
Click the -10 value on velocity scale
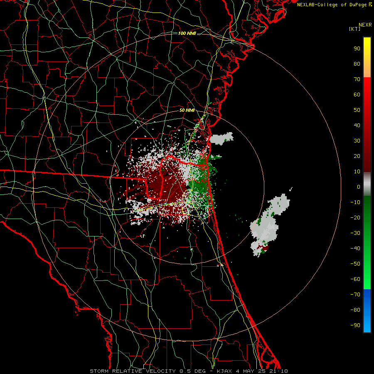click(355, 202)
